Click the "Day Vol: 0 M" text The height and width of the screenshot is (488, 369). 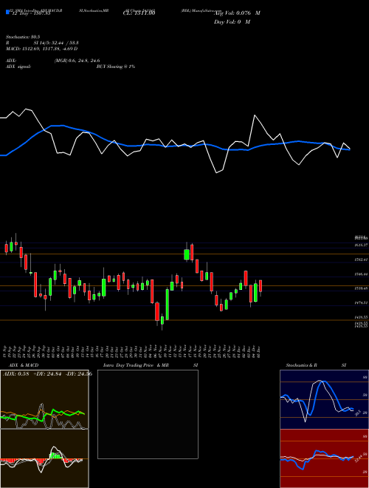pos(232,22)
